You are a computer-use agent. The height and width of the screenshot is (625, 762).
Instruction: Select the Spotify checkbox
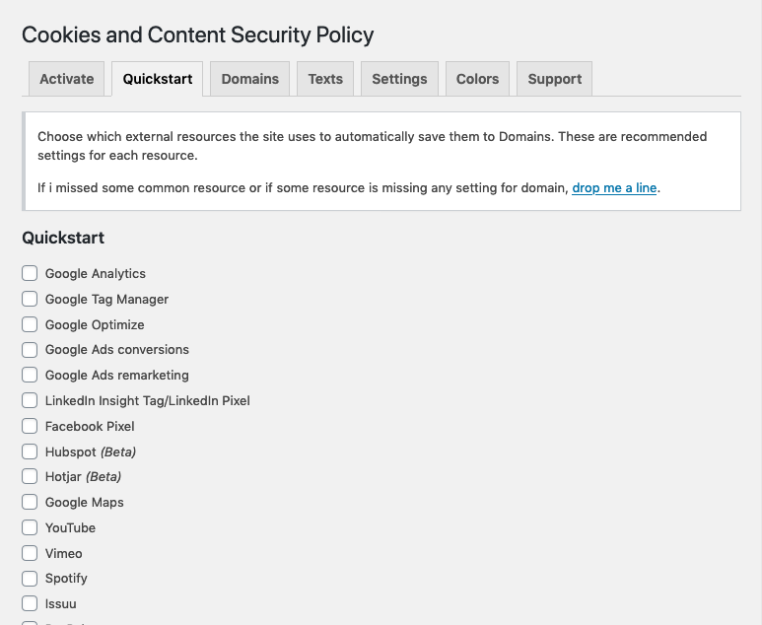click(30, 578)
